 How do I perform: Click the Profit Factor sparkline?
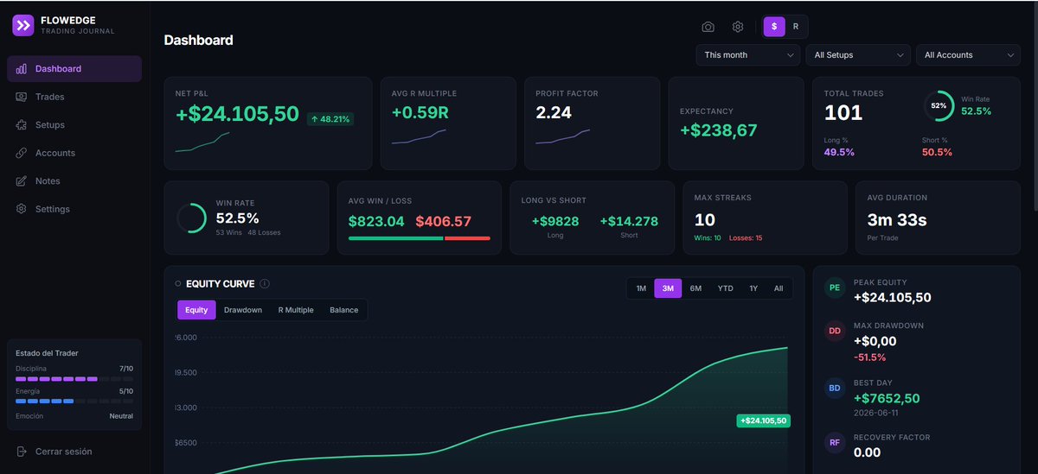[x=562, y=136]
